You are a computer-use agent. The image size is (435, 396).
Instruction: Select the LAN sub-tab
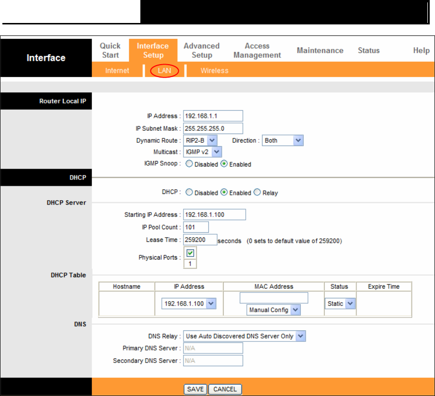(x=164, y=70)
